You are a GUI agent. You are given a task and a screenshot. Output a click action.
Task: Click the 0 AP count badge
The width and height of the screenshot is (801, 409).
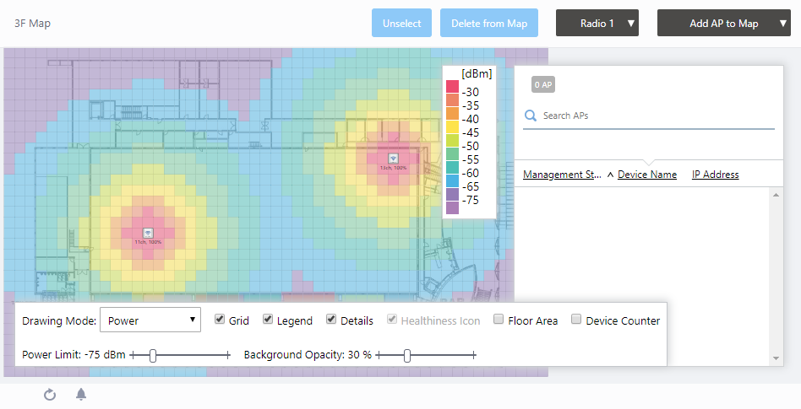(x=542, y=84)
